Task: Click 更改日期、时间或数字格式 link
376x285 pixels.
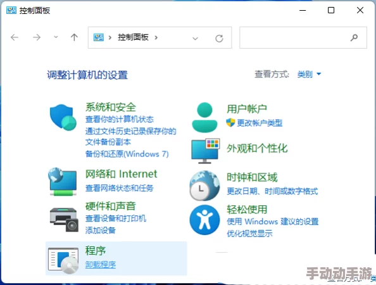Action: (272, 191)
